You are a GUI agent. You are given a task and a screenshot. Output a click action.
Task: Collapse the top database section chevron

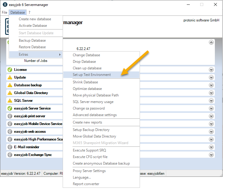click(211, 42)
